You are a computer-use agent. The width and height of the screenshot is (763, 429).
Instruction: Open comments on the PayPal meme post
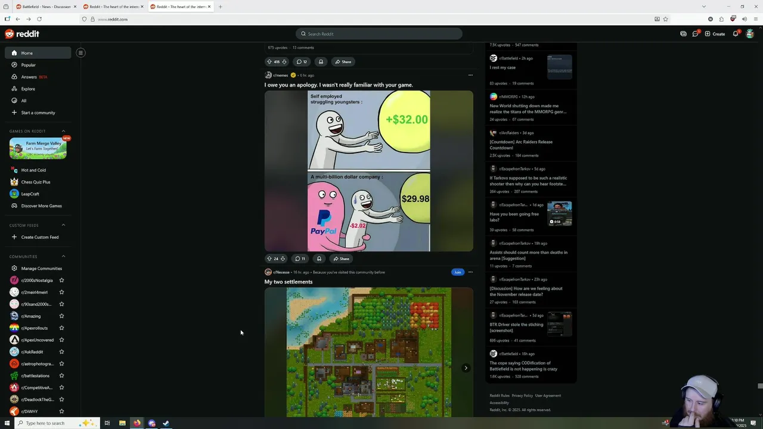pos(300,259)
